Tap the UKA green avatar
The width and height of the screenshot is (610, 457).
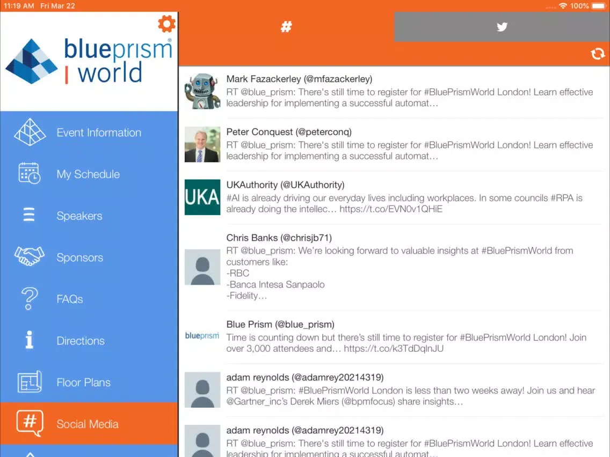click(x=202, y=197)
